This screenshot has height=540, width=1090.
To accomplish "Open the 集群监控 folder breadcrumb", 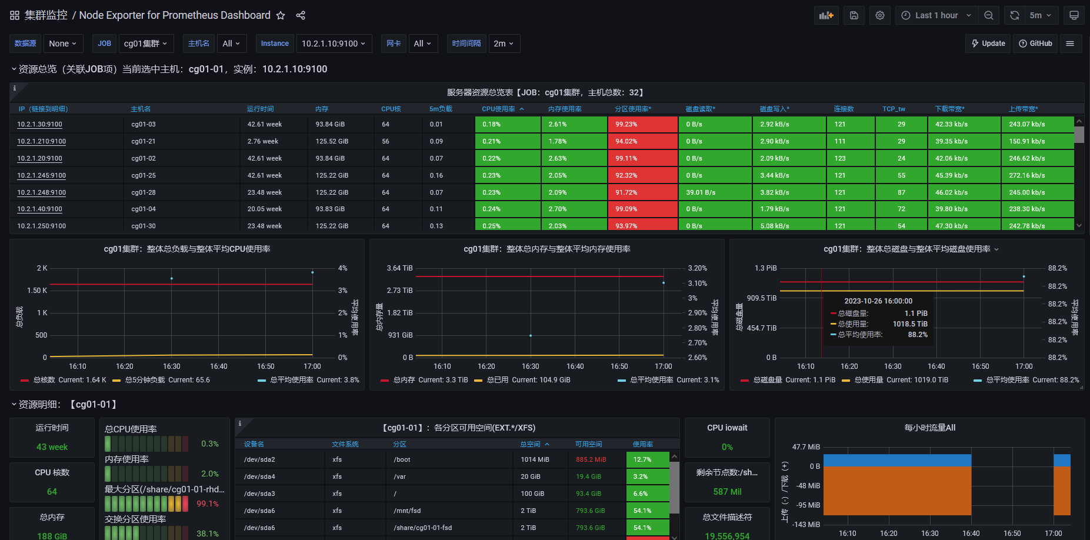I will point(46,15).
